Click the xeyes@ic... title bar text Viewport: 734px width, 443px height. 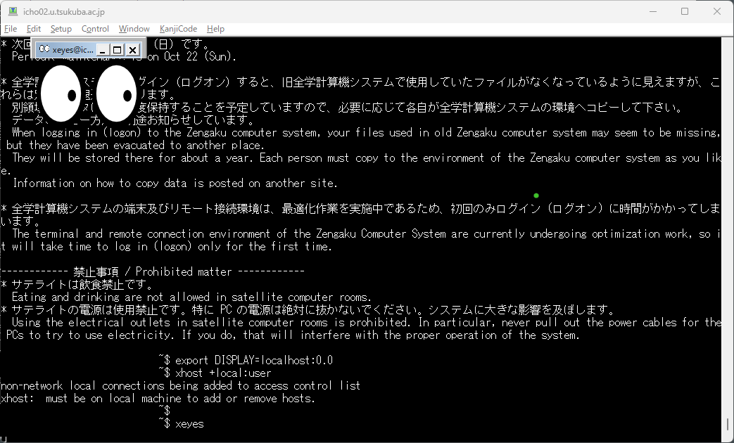(x=72, y=50)
